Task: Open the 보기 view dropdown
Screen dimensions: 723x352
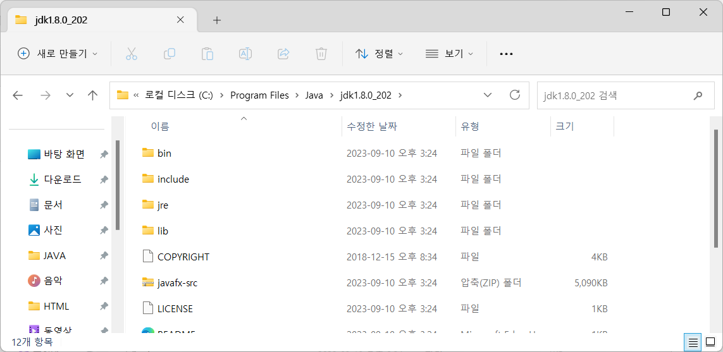Action: click(449, 54)
